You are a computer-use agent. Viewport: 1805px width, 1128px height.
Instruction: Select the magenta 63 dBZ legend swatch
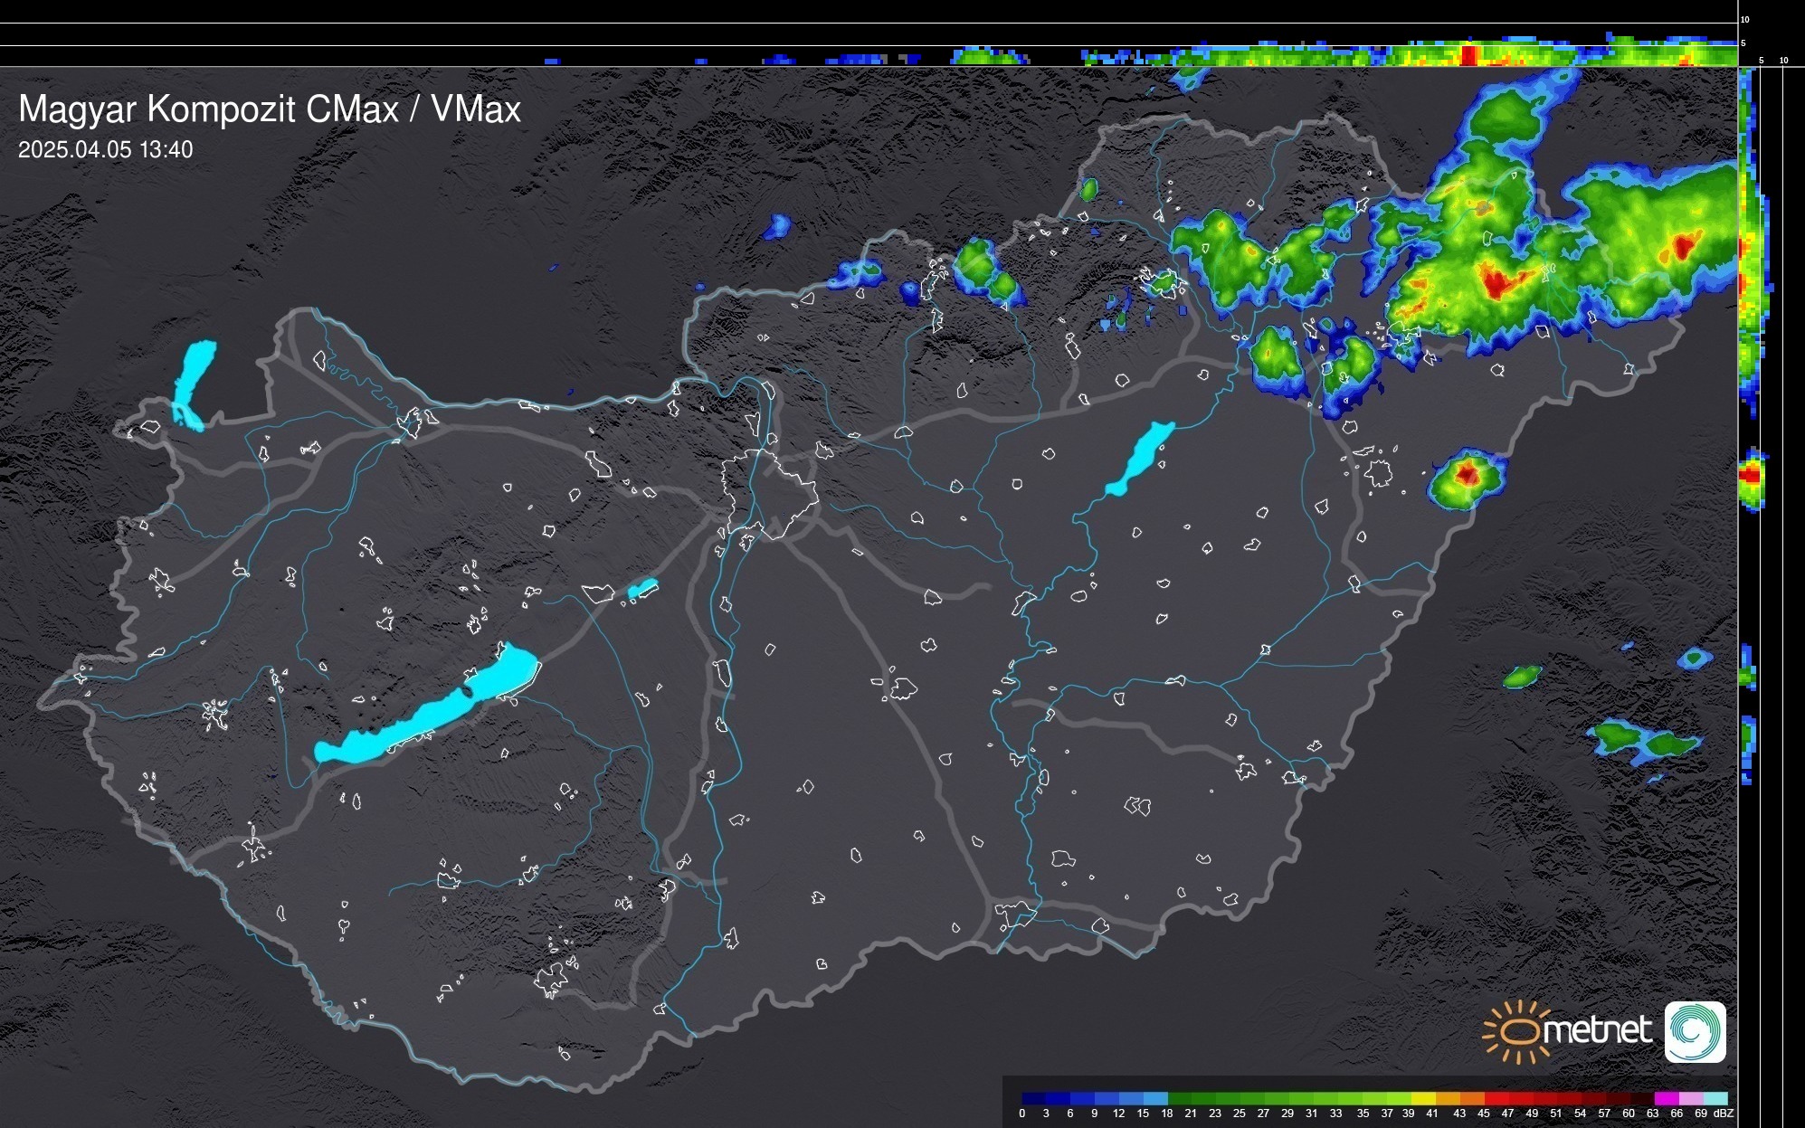coord(1666,1098)
